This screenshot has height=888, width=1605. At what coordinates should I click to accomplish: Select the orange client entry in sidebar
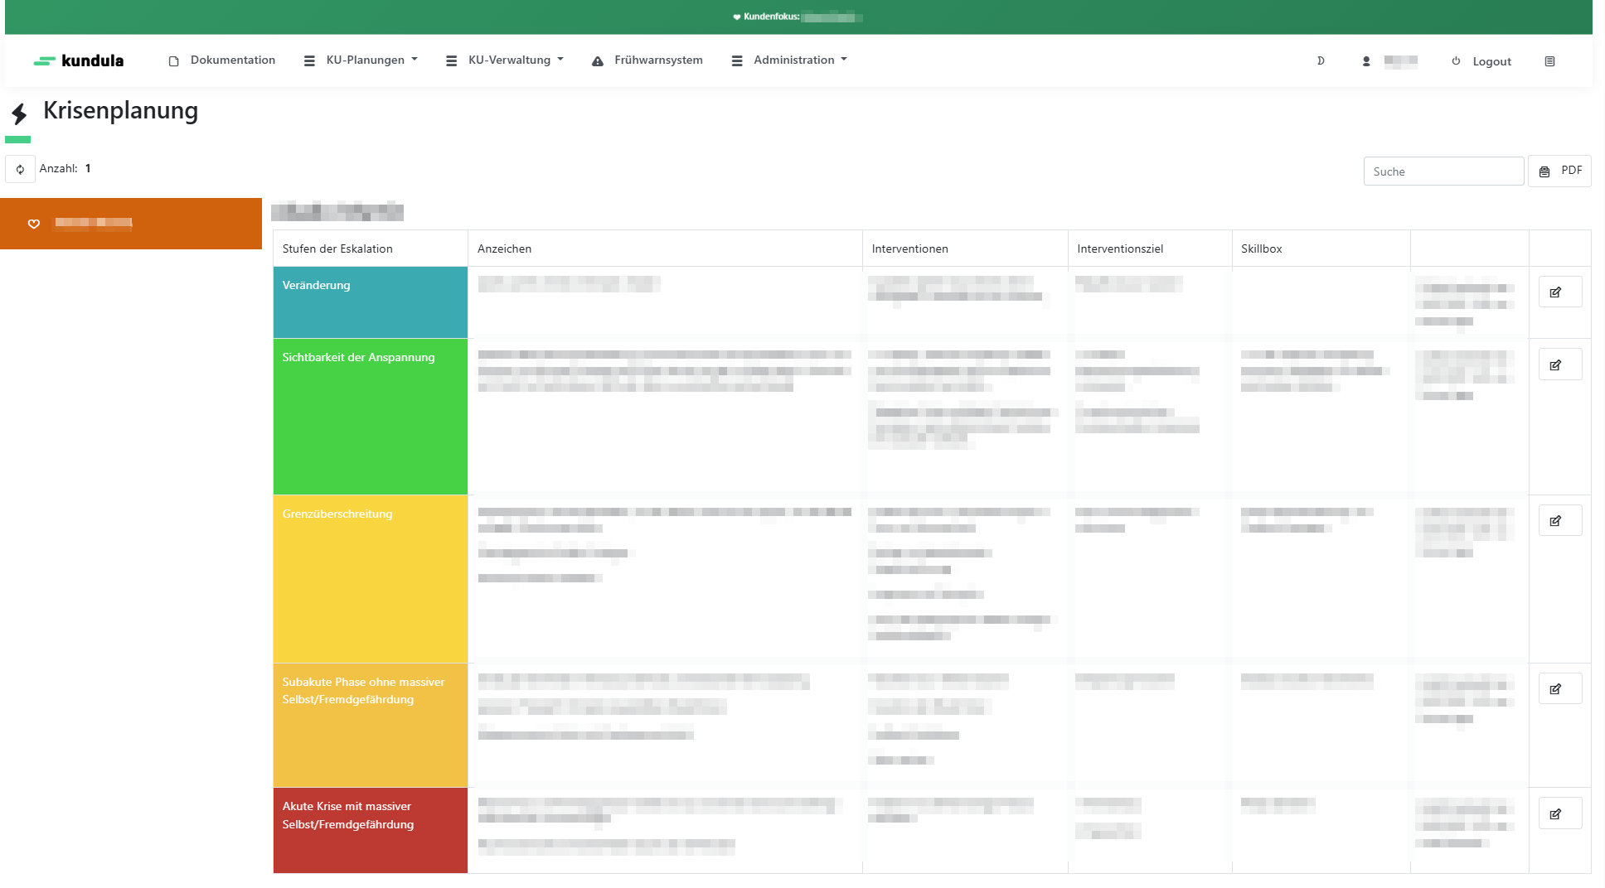coord(131,224)
